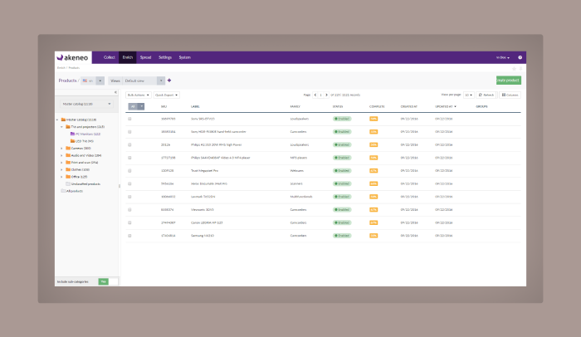Click the plus icon to create a view

coord(169,81)
